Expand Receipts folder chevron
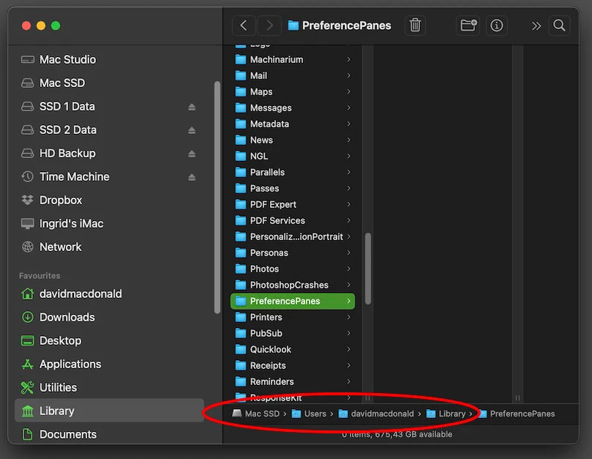The width and height of the screenshot is (592, 459). [x=349, y=366]
